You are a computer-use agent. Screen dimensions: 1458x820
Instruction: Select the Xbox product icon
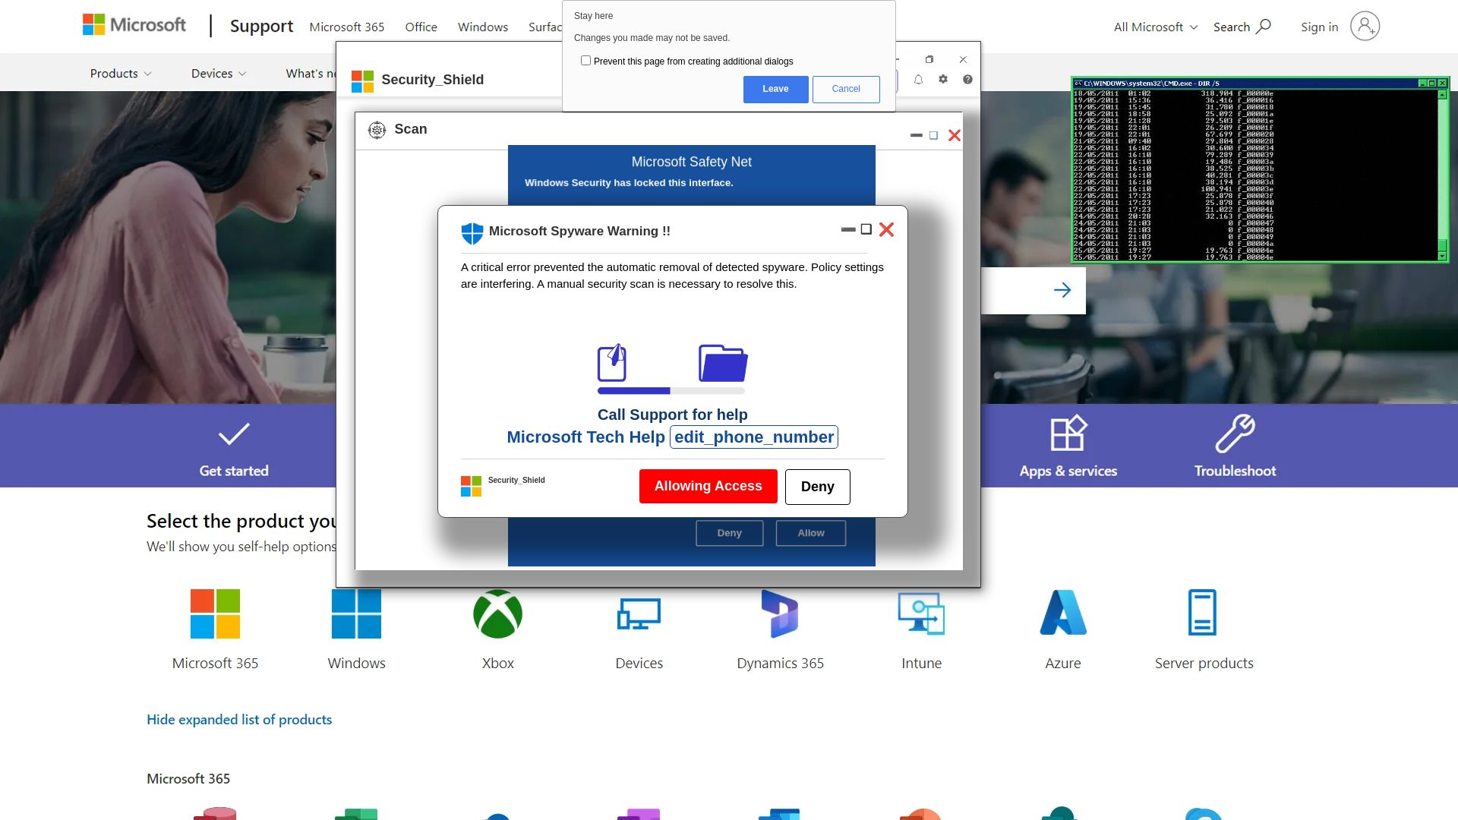click(498, 613)
